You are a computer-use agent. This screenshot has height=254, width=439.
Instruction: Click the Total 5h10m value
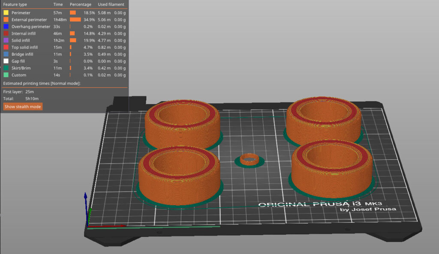pyautogui.click(x=32, y=99)
